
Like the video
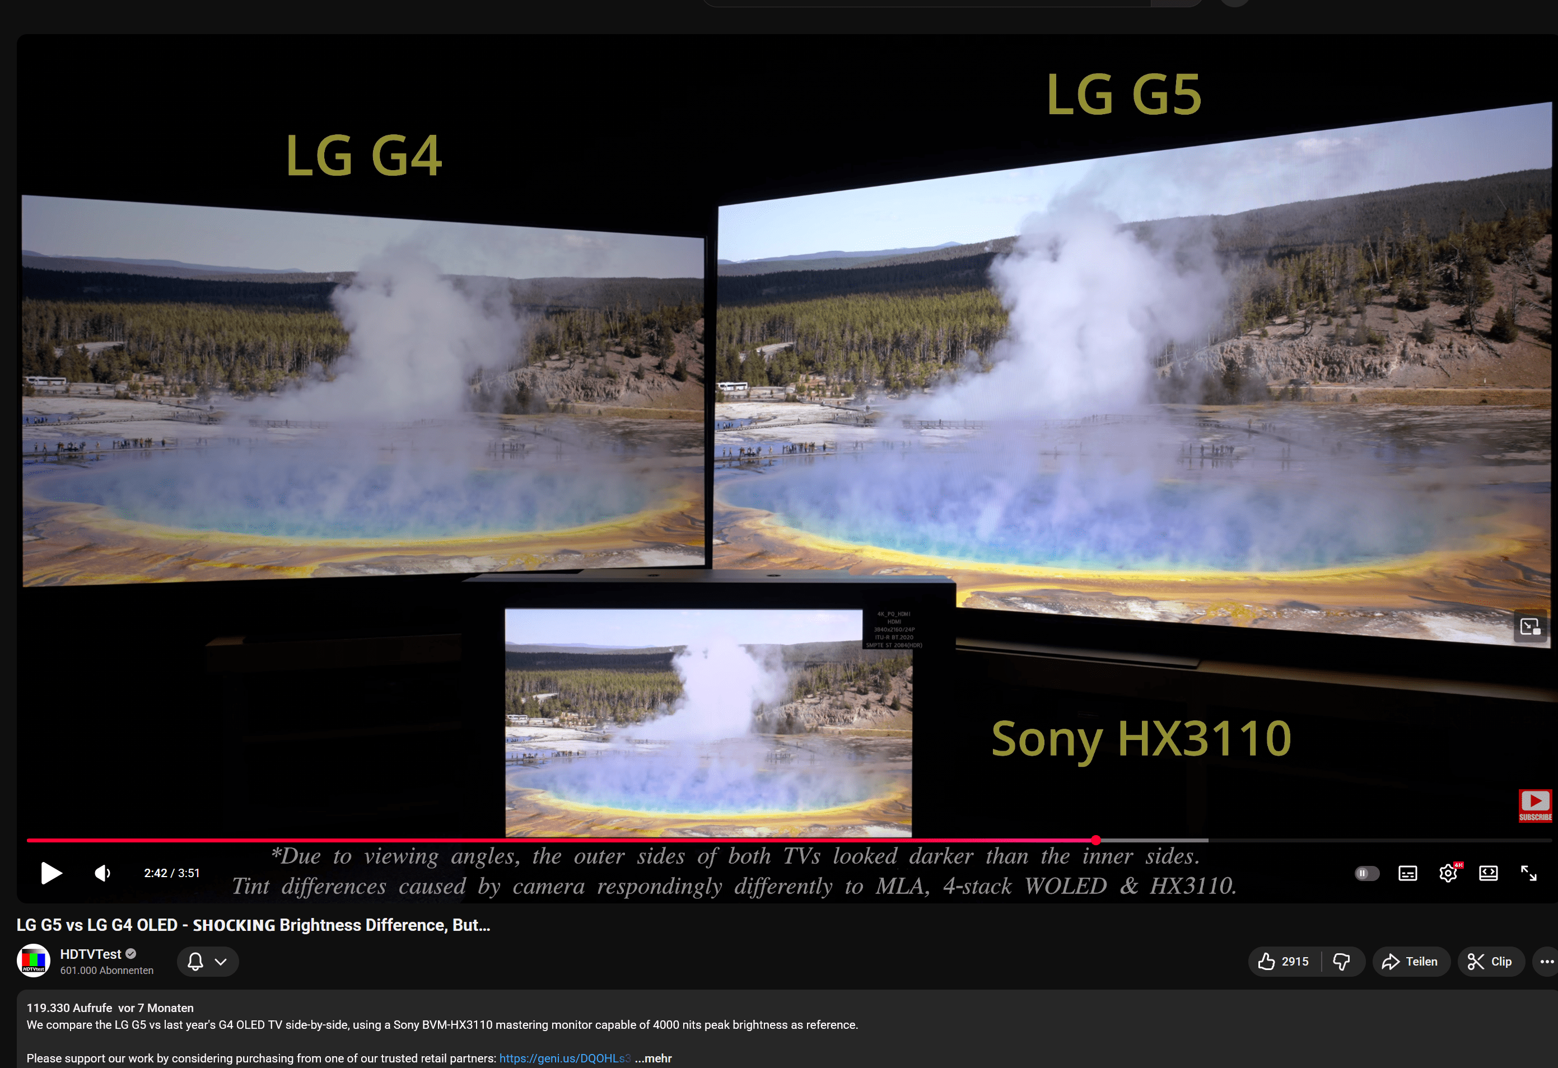[x=1284, y=962]
